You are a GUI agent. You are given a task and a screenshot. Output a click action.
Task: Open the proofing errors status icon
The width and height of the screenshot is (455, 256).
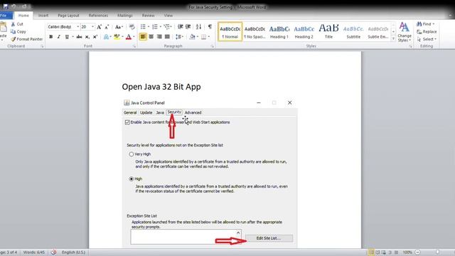coord(54,252)
